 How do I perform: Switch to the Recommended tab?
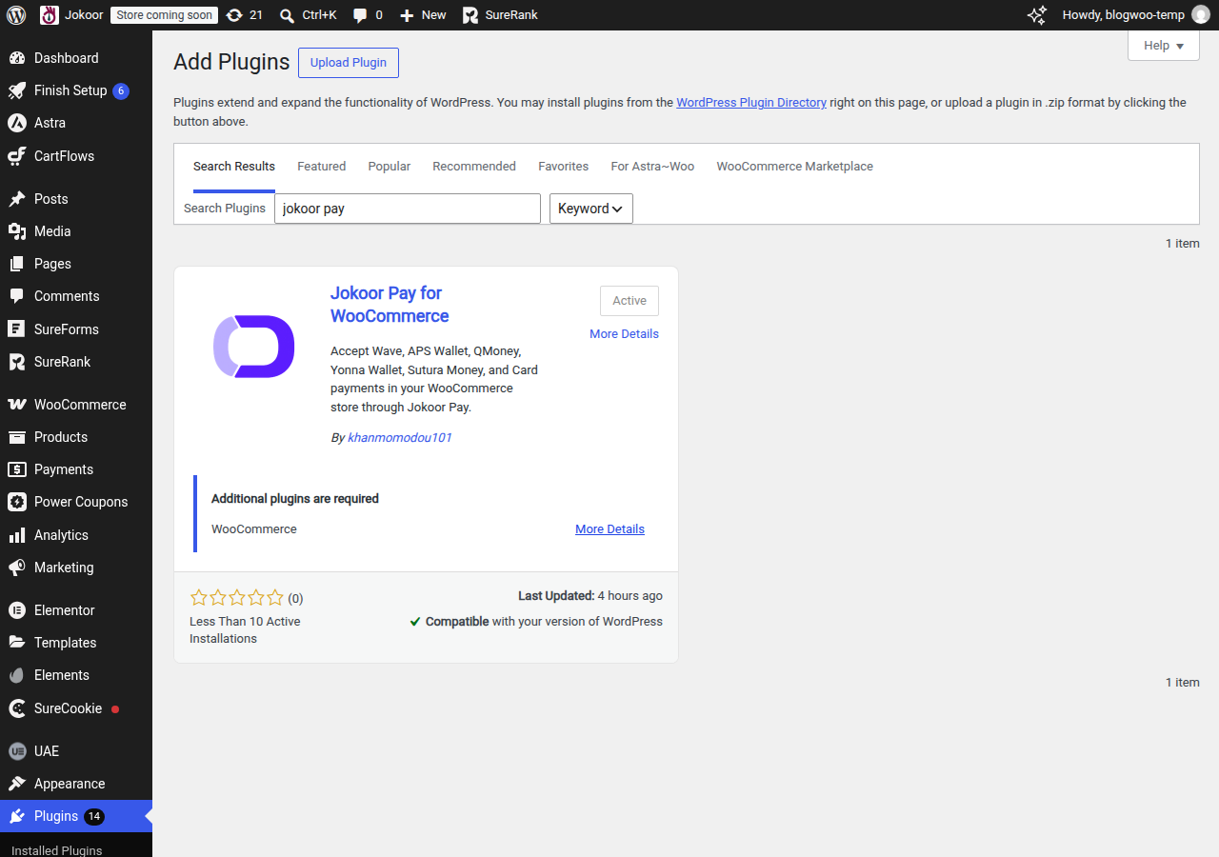(x=474, y=167)
